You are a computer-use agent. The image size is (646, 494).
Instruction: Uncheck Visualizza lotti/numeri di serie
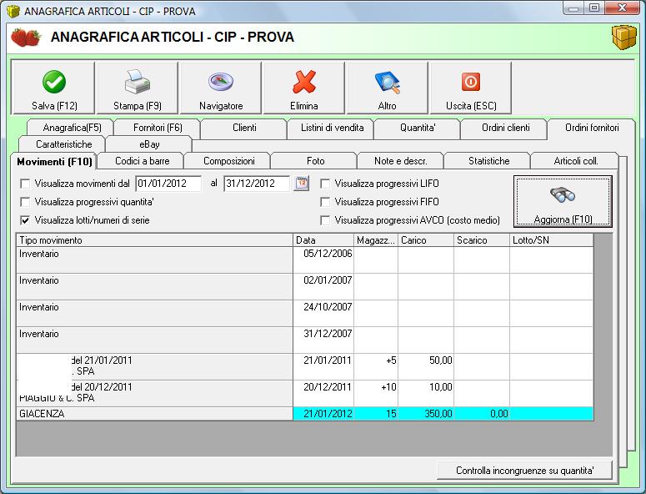tap(25, 220)
